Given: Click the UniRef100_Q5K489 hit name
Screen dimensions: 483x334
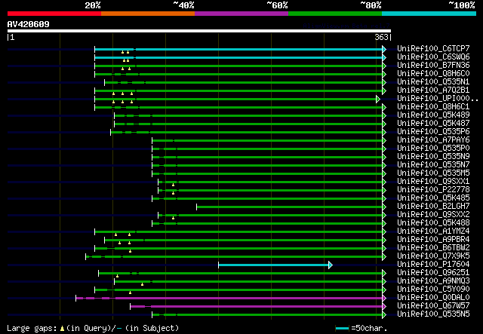Looking at the screenshot, I should pos(433,115).
